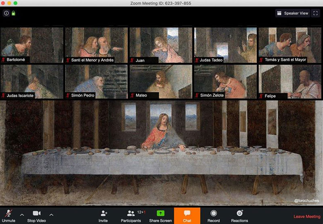Click the Felipe participant thumbnail
This screenshot has height=224, width=323.
click(x=290, y=81)
